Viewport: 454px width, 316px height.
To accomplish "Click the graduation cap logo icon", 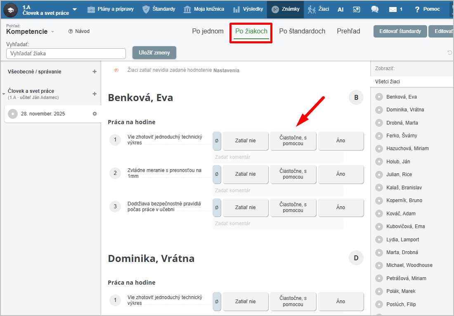I will click(10, 9).
